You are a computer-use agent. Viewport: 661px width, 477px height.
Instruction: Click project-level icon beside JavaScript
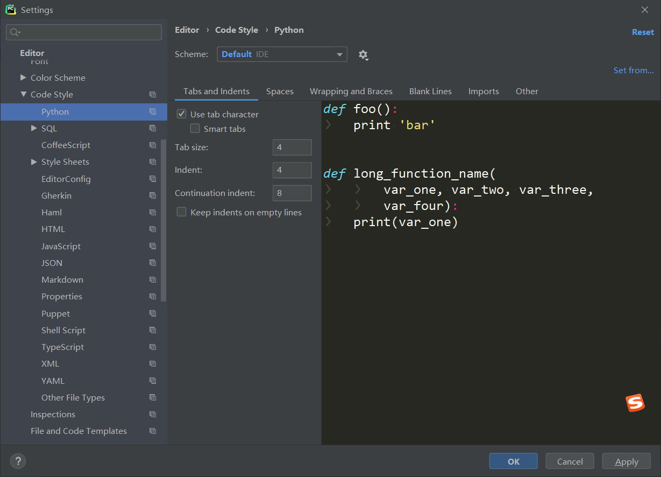pyautogui.click(x=153, y=247)
